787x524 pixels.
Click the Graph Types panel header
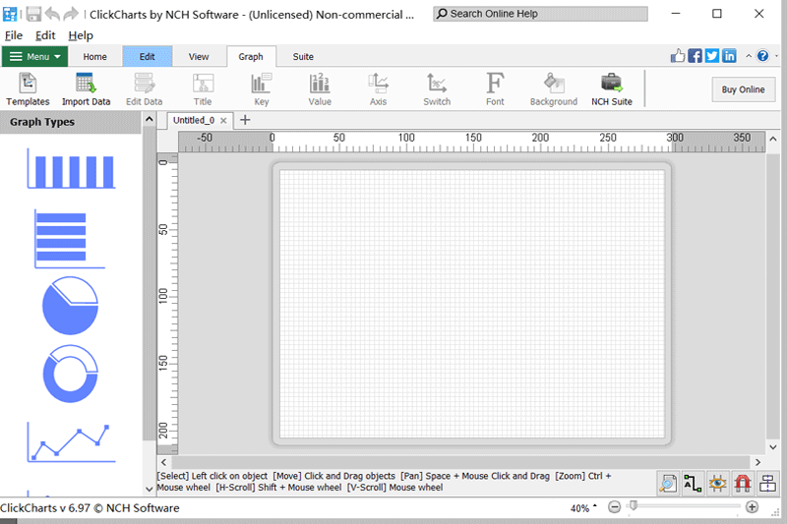70,122
